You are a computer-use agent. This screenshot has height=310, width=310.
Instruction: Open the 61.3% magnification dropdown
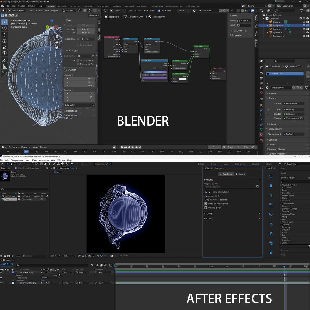(56, 256)
